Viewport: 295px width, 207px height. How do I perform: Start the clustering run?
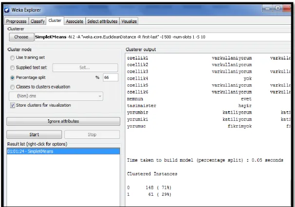(34, 134)
